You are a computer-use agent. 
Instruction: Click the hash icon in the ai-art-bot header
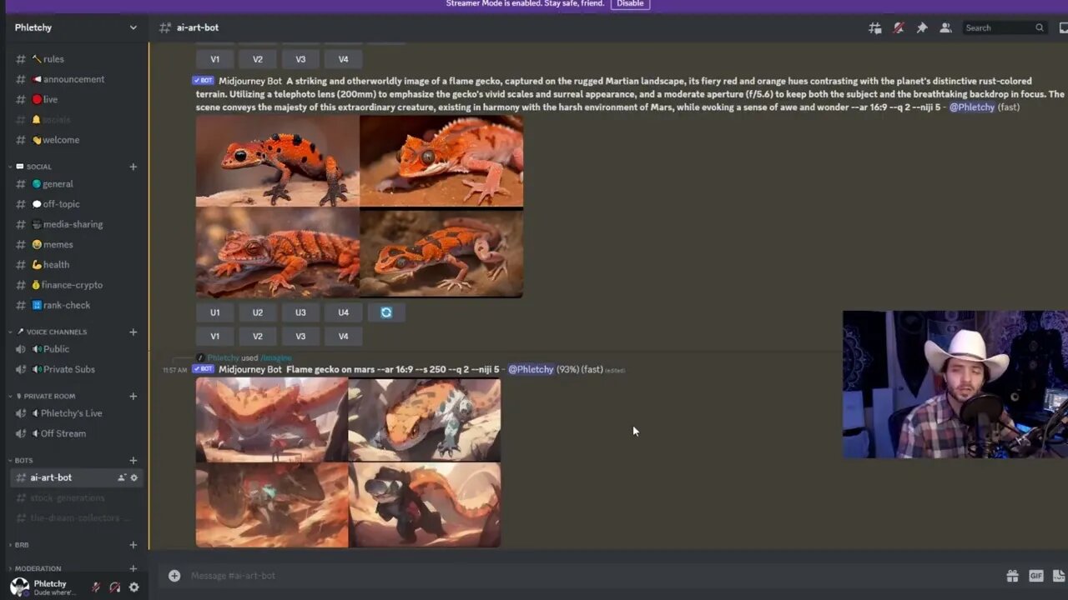165,27
